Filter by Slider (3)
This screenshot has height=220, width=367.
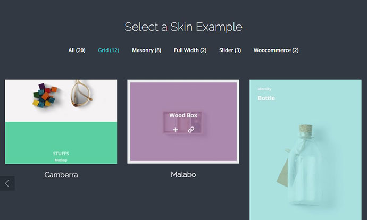[x=230, y=50]
